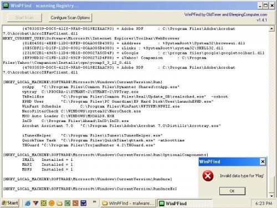Click the CurrentVersion\RunOnce] key header
277x208 pixels.
tap(88, 179)
